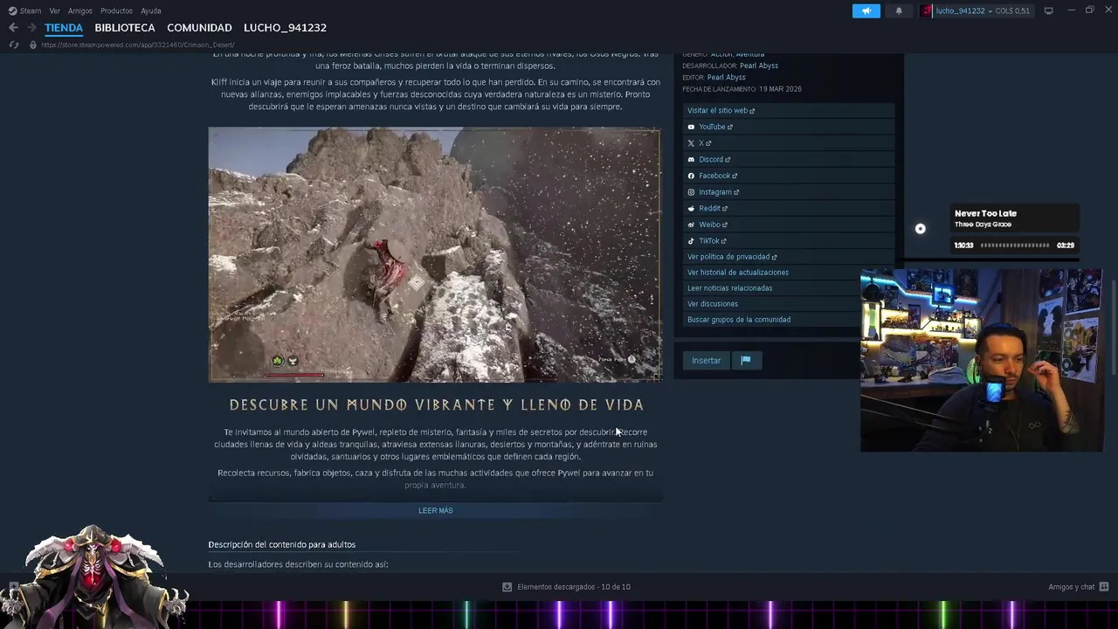Enter Big Picture mode via monitor icon
The image size is (1118, 629).
tap(1048, 10)
